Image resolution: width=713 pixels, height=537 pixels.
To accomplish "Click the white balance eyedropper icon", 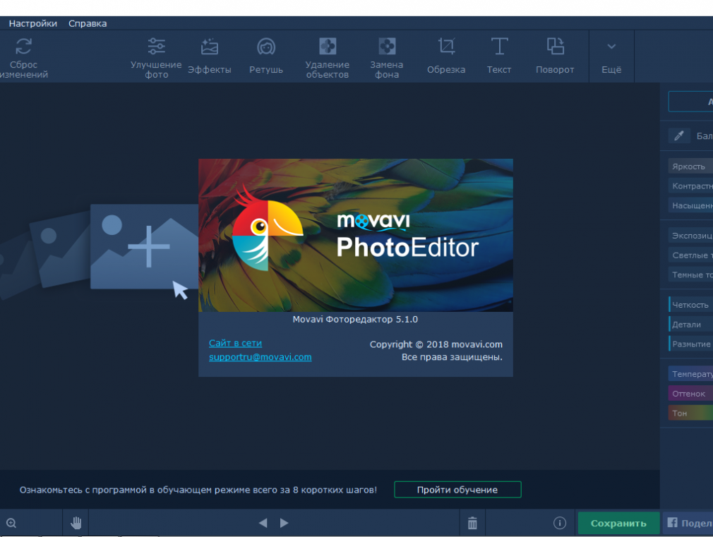I will coord(679,135).
